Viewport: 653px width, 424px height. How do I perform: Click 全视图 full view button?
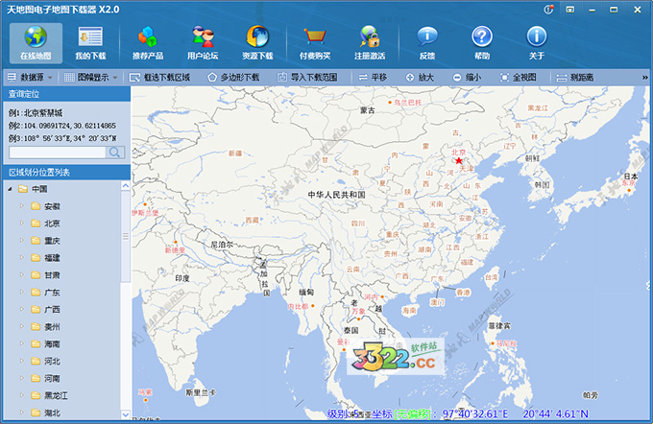[518, 78]
